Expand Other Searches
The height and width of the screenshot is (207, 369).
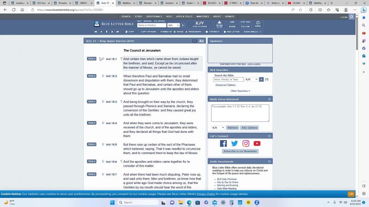240,91
